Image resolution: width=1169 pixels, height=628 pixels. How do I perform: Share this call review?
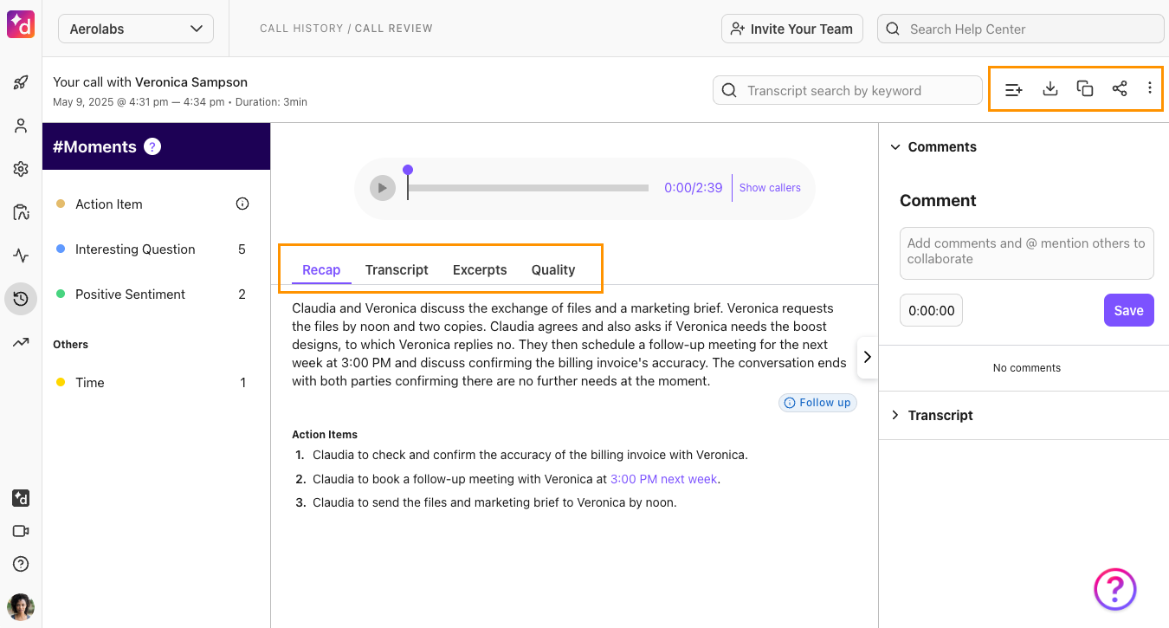[x=1120, y=88]
